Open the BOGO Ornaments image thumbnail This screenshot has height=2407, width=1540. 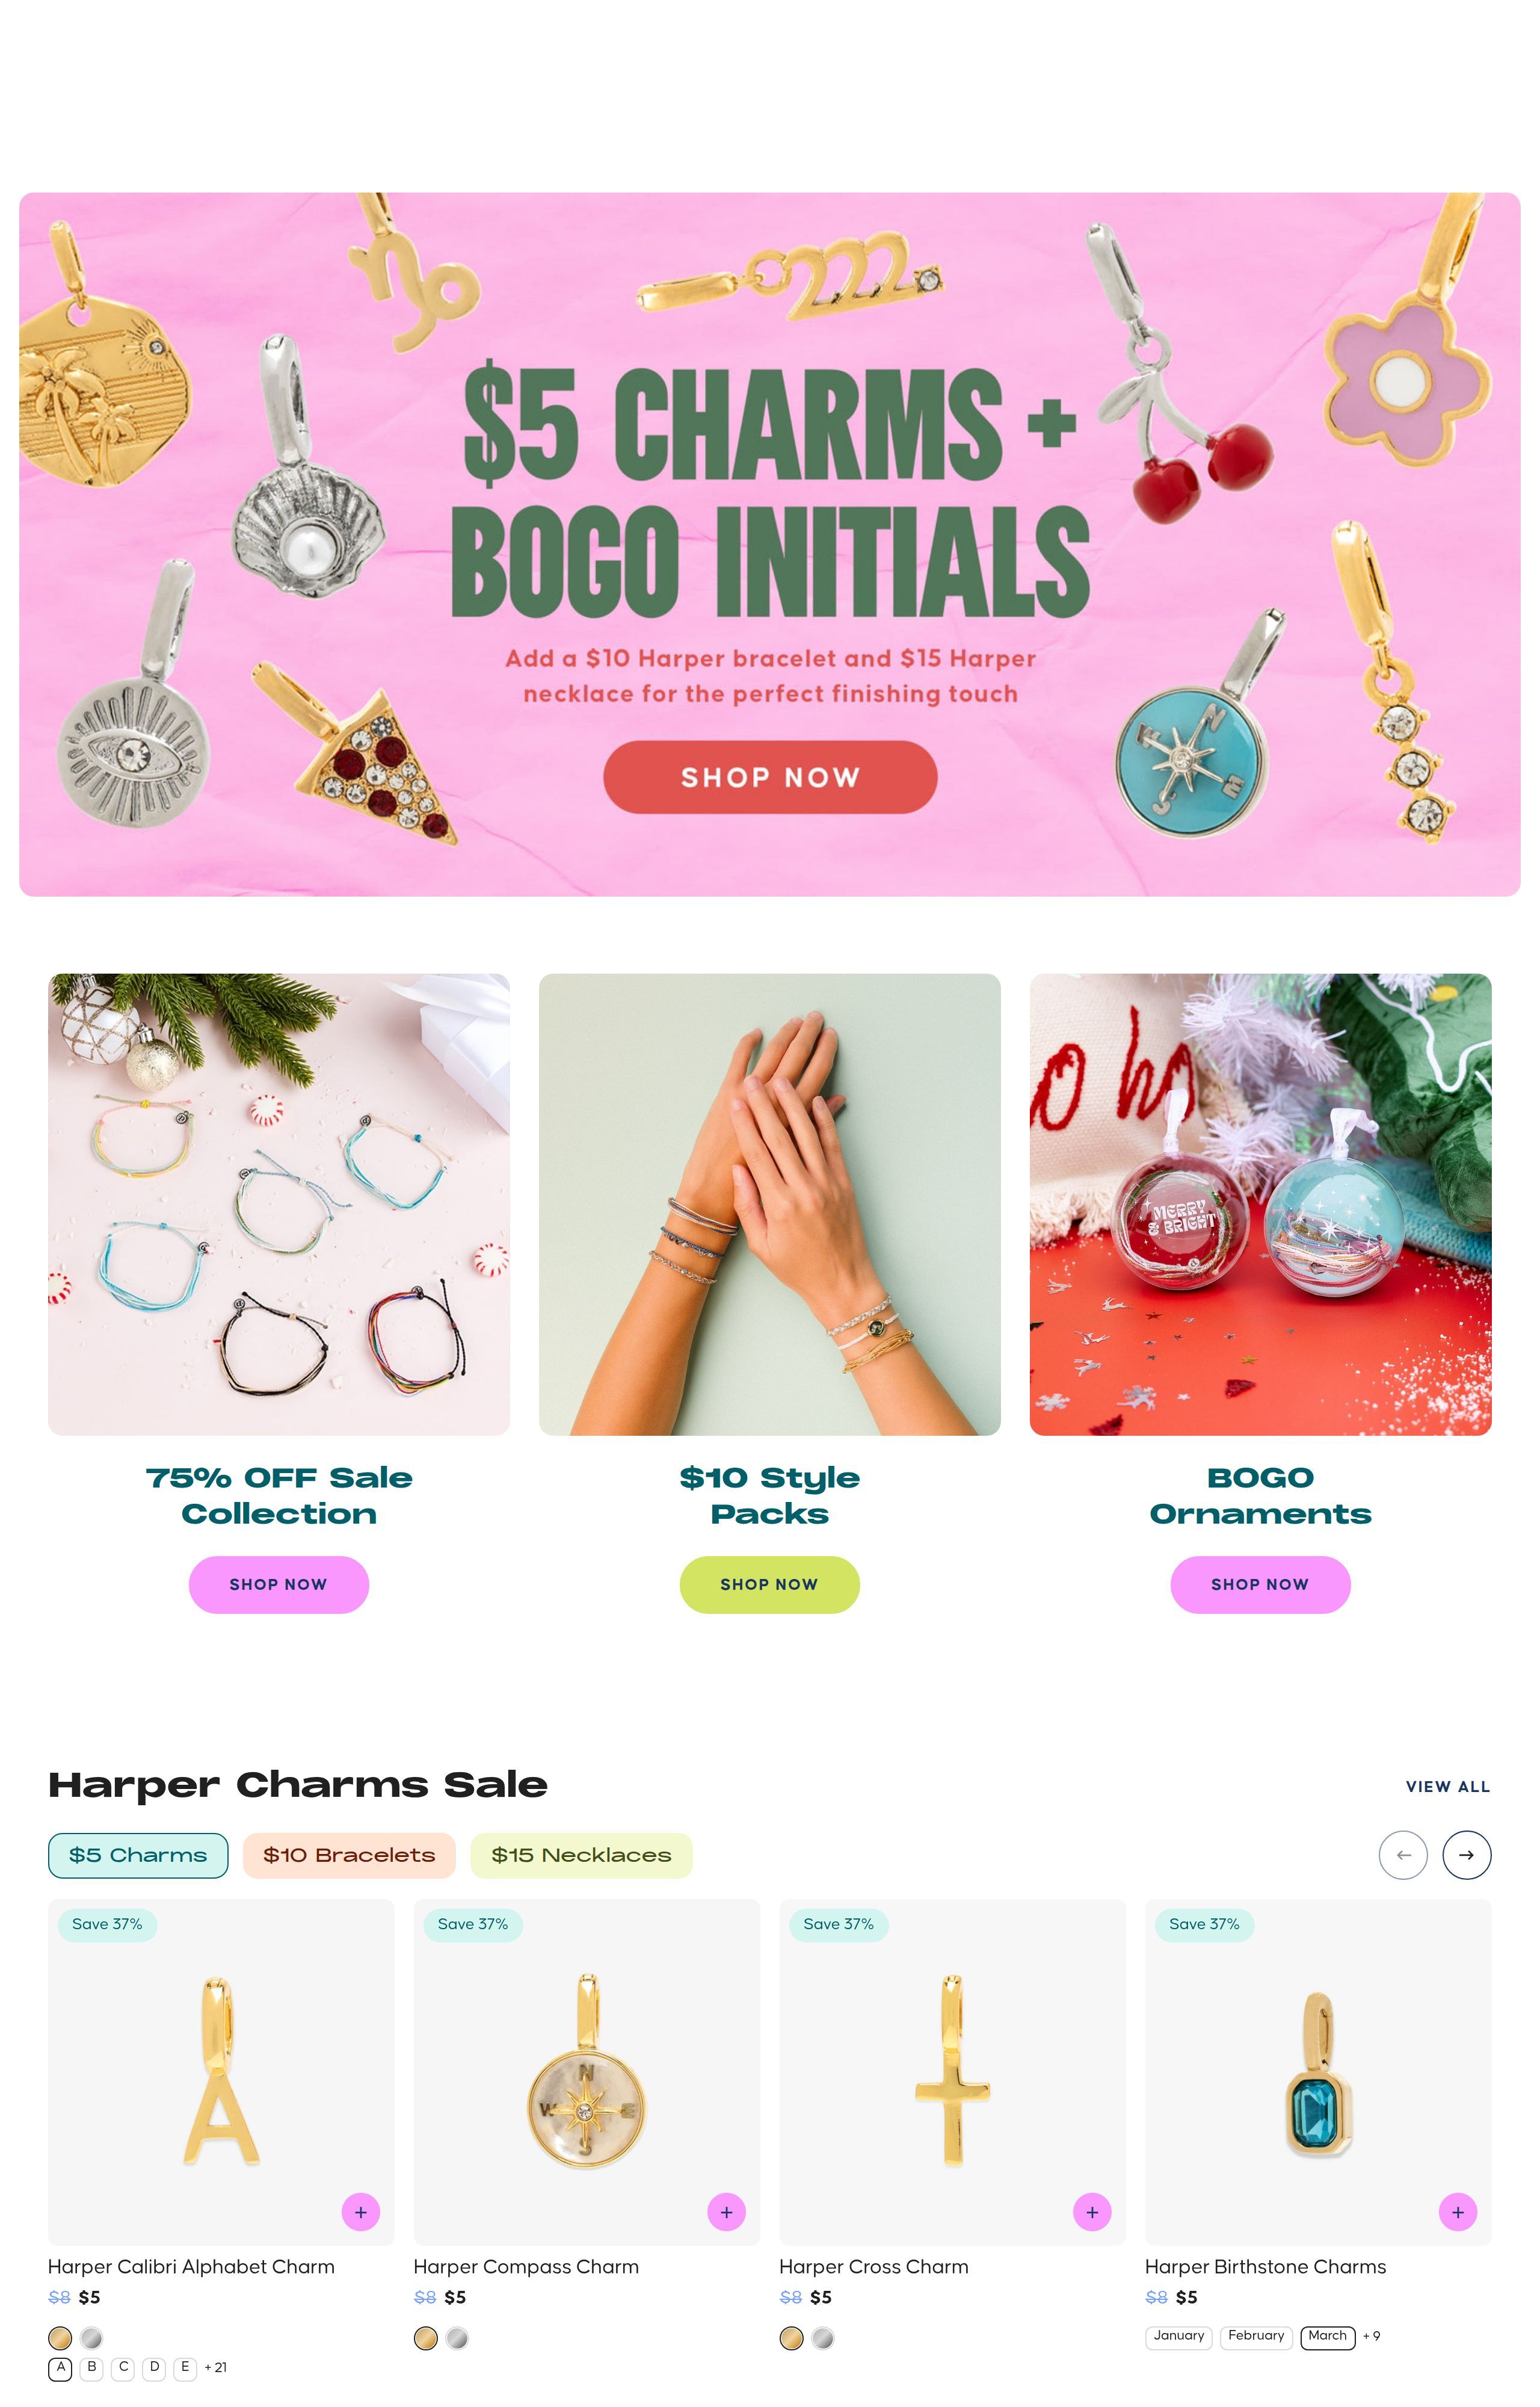[1260, 1204]
